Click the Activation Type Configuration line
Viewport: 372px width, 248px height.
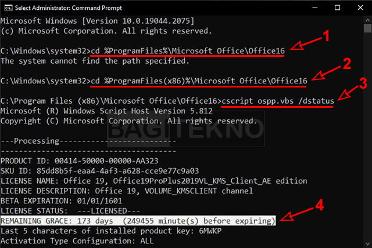77,240
